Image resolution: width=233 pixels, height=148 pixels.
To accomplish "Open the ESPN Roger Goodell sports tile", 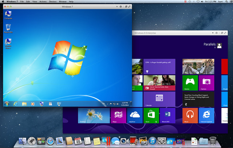I will [x=159, y=67].
